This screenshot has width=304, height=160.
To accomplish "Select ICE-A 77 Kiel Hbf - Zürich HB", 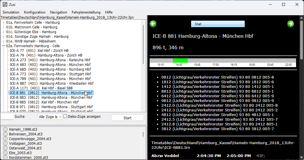I will pos(39,51).
